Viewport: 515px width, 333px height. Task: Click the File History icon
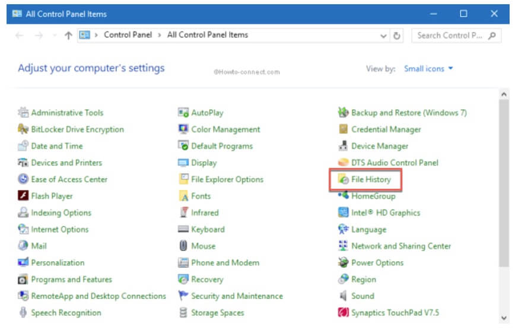[x=343, y=179]
